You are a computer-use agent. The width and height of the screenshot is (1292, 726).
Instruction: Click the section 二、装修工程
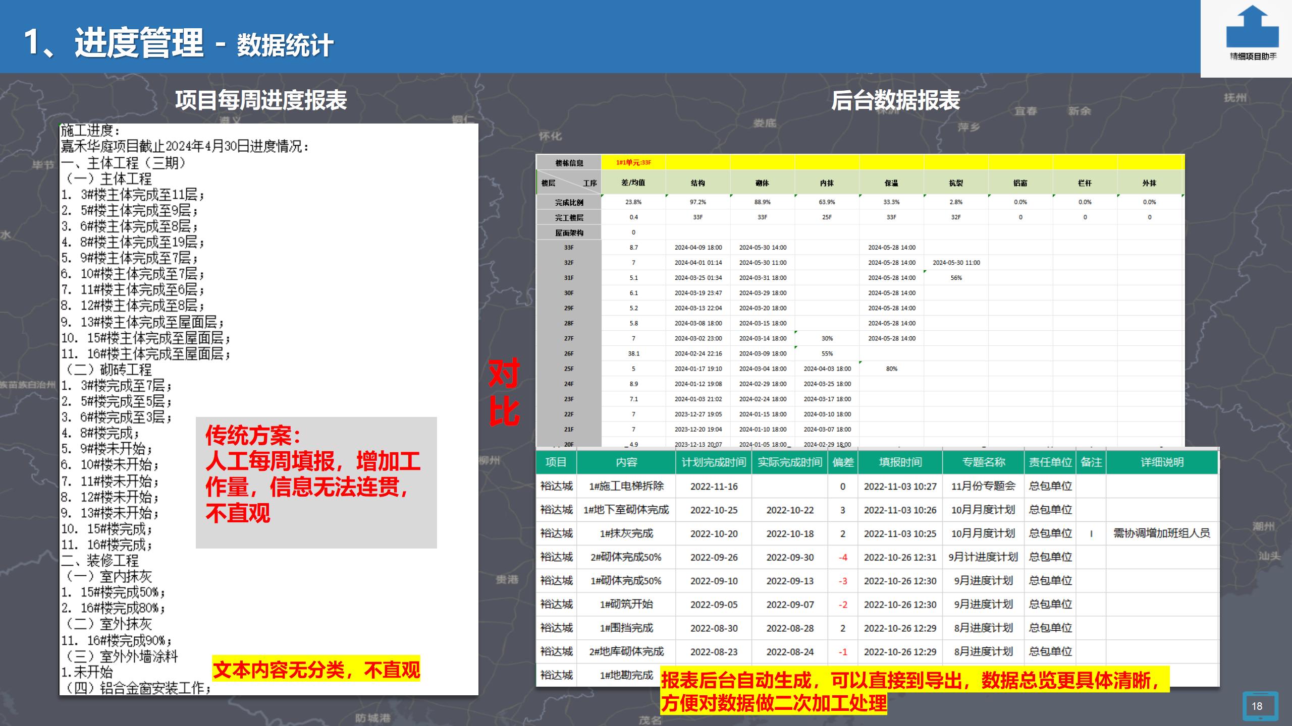[x=99, y=561]
